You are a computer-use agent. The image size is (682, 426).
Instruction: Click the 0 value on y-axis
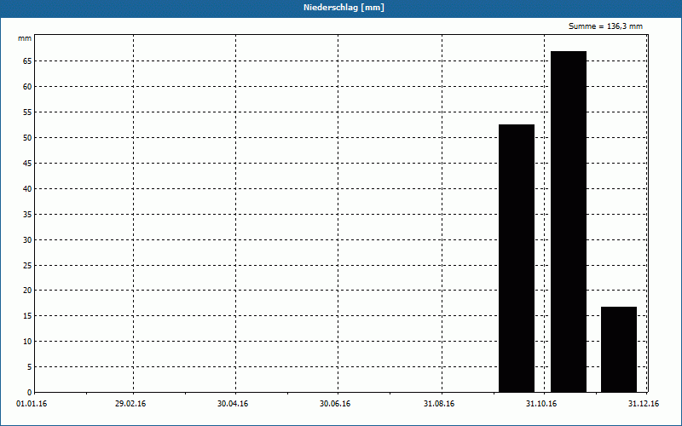click(30, 393)
